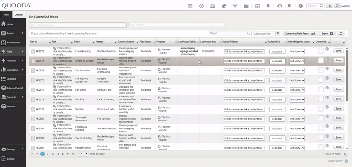This screenshot has height=167, width=352.
Task: Open the help question mark icon
Action: 301,6
